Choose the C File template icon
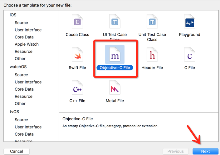 (190, 55)
